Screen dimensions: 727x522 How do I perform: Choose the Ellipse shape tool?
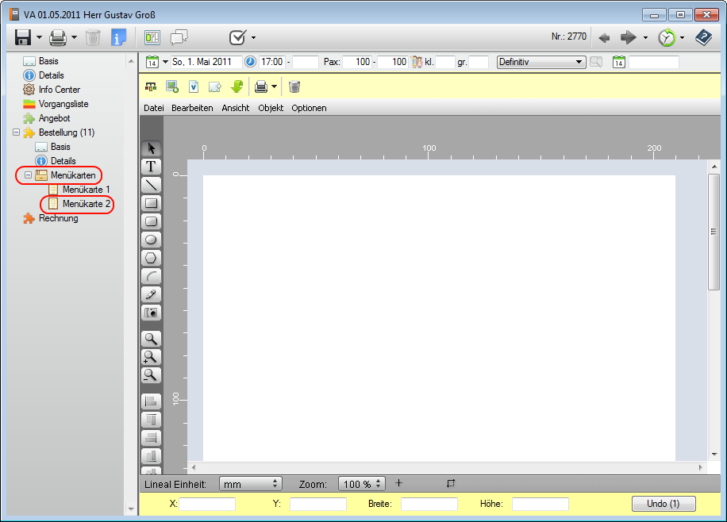coord(151,240)
